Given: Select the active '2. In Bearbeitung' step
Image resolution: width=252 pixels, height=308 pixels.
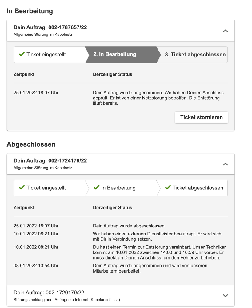Looking at the screenshot, I should [114, 54].
